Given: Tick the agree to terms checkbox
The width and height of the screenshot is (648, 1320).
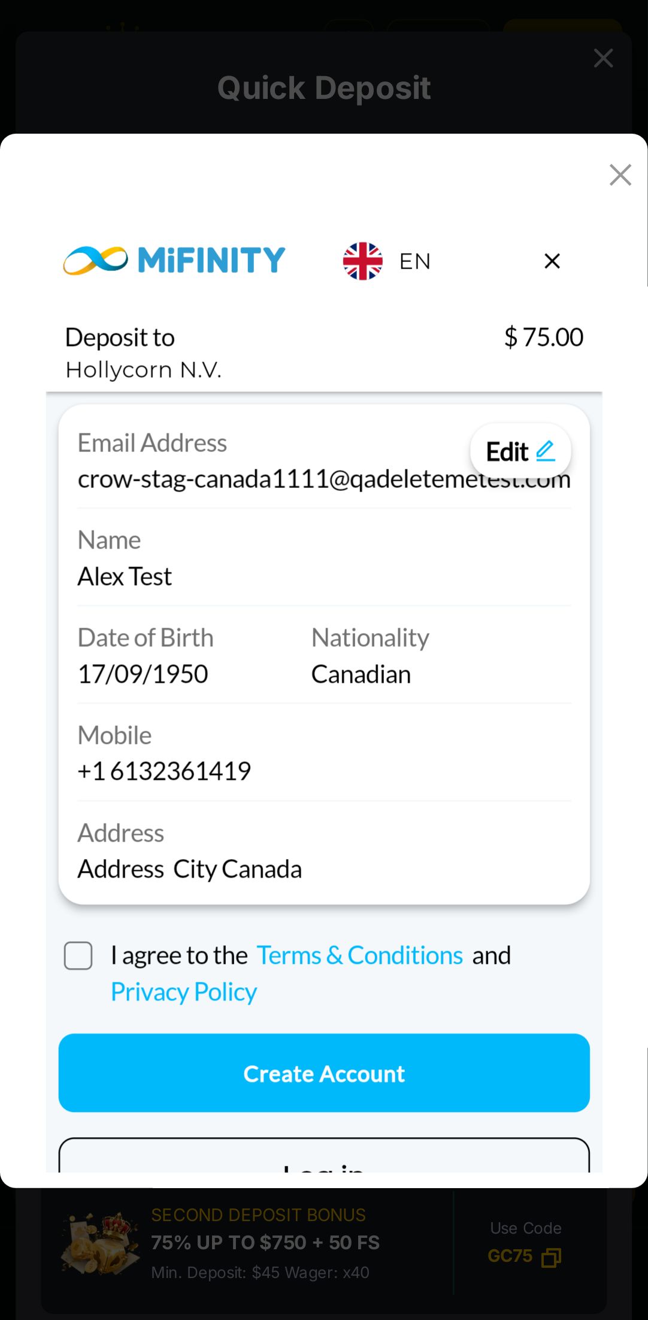Looking at the screenshot, I should 78,956.
